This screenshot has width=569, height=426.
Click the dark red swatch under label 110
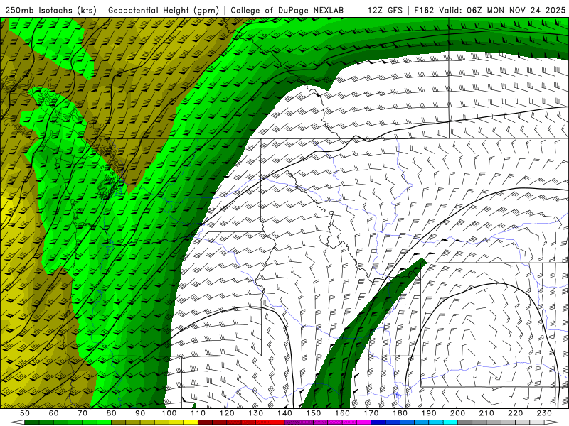coord(206,422)
